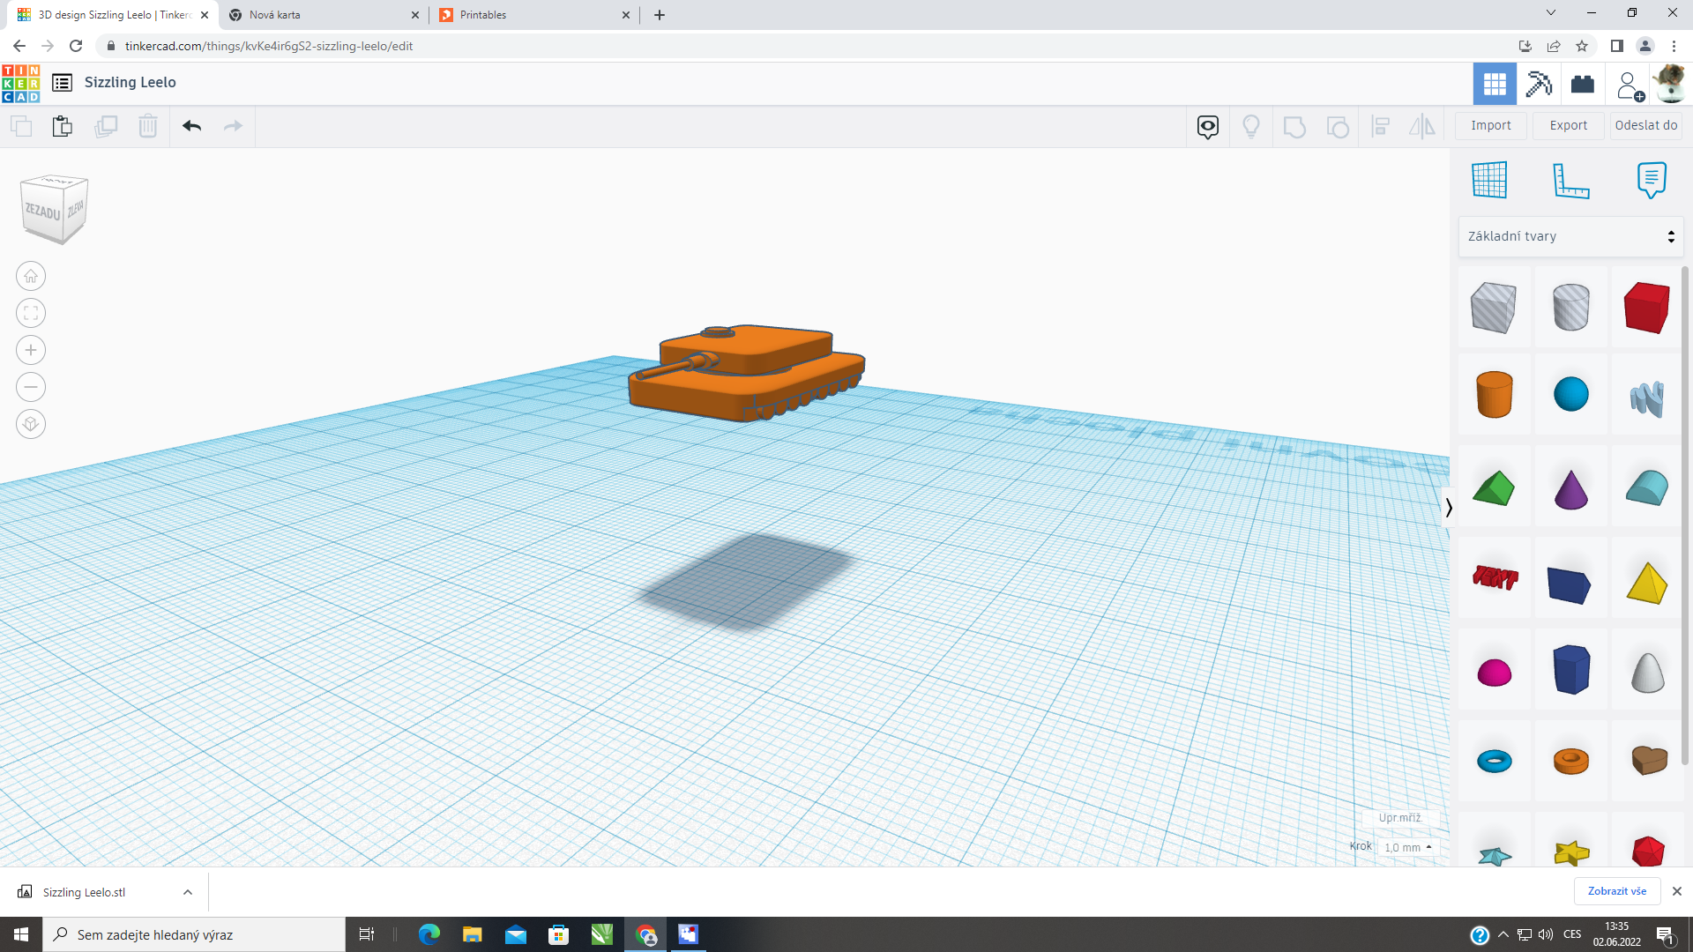Redo the last action
1693x952 pixels.
click(233, 126)
